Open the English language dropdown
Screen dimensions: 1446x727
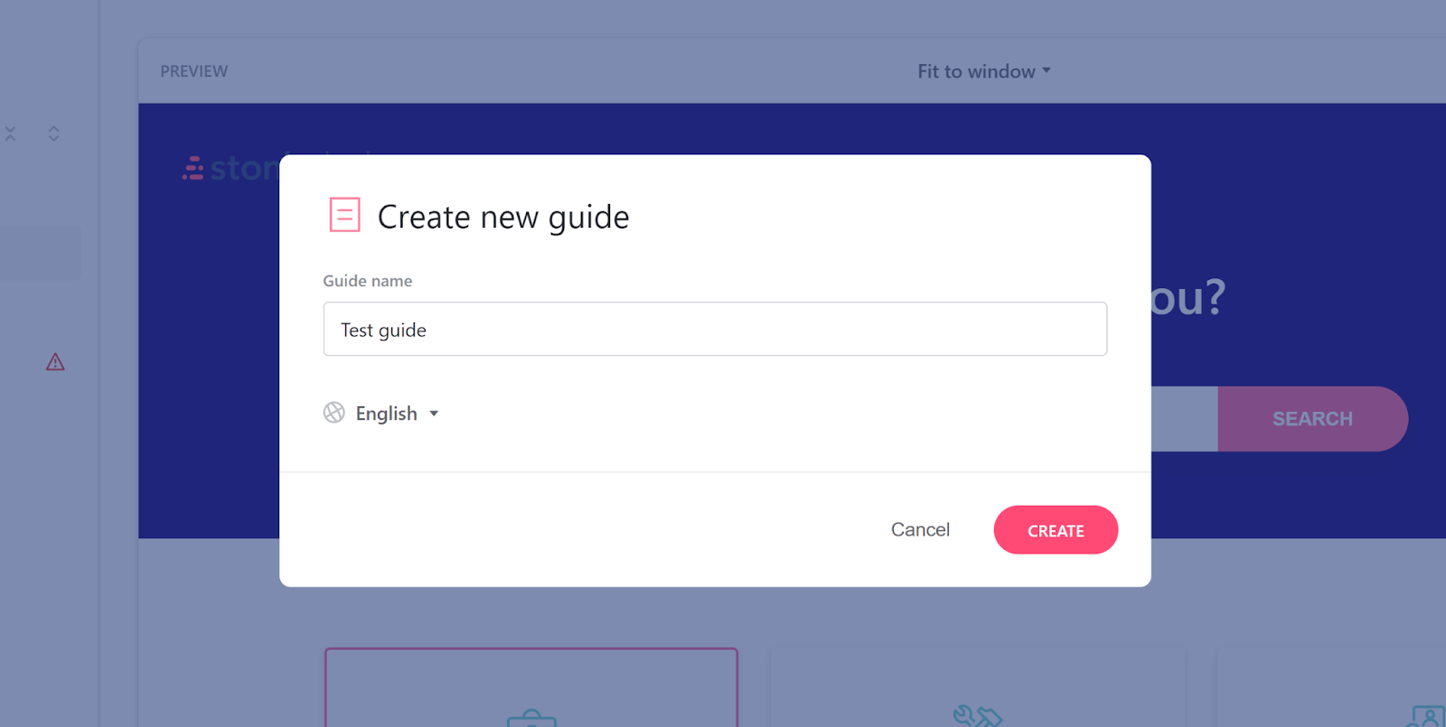(396, 414)
